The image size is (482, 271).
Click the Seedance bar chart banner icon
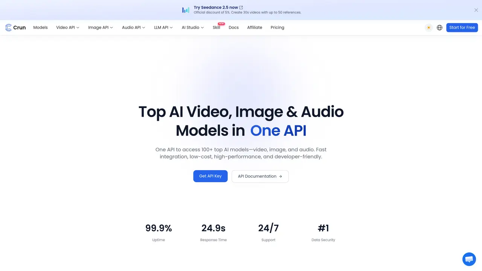186,10
